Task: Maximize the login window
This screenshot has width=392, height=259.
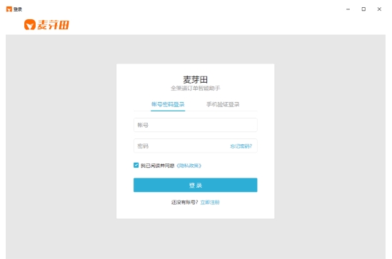Action: coord(363,9)
